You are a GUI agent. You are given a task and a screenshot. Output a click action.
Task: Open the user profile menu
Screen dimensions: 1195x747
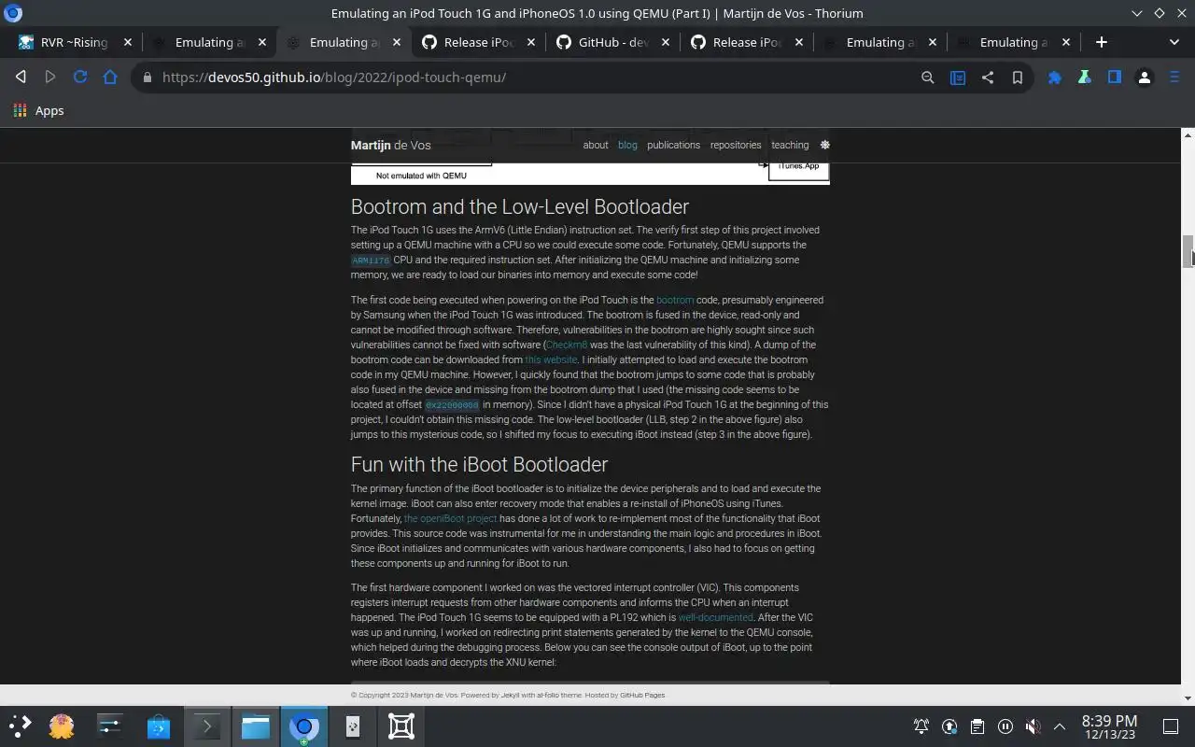pyautogui.click(x=1145, y=78)
